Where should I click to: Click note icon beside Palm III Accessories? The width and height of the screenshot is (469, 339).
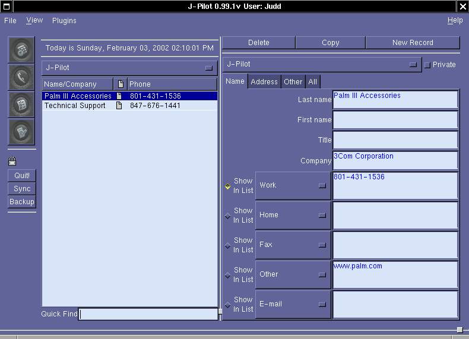click(119, 96)
